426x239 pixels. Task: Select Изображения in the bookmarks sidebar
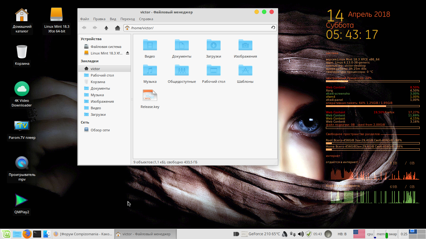point(102,101)
